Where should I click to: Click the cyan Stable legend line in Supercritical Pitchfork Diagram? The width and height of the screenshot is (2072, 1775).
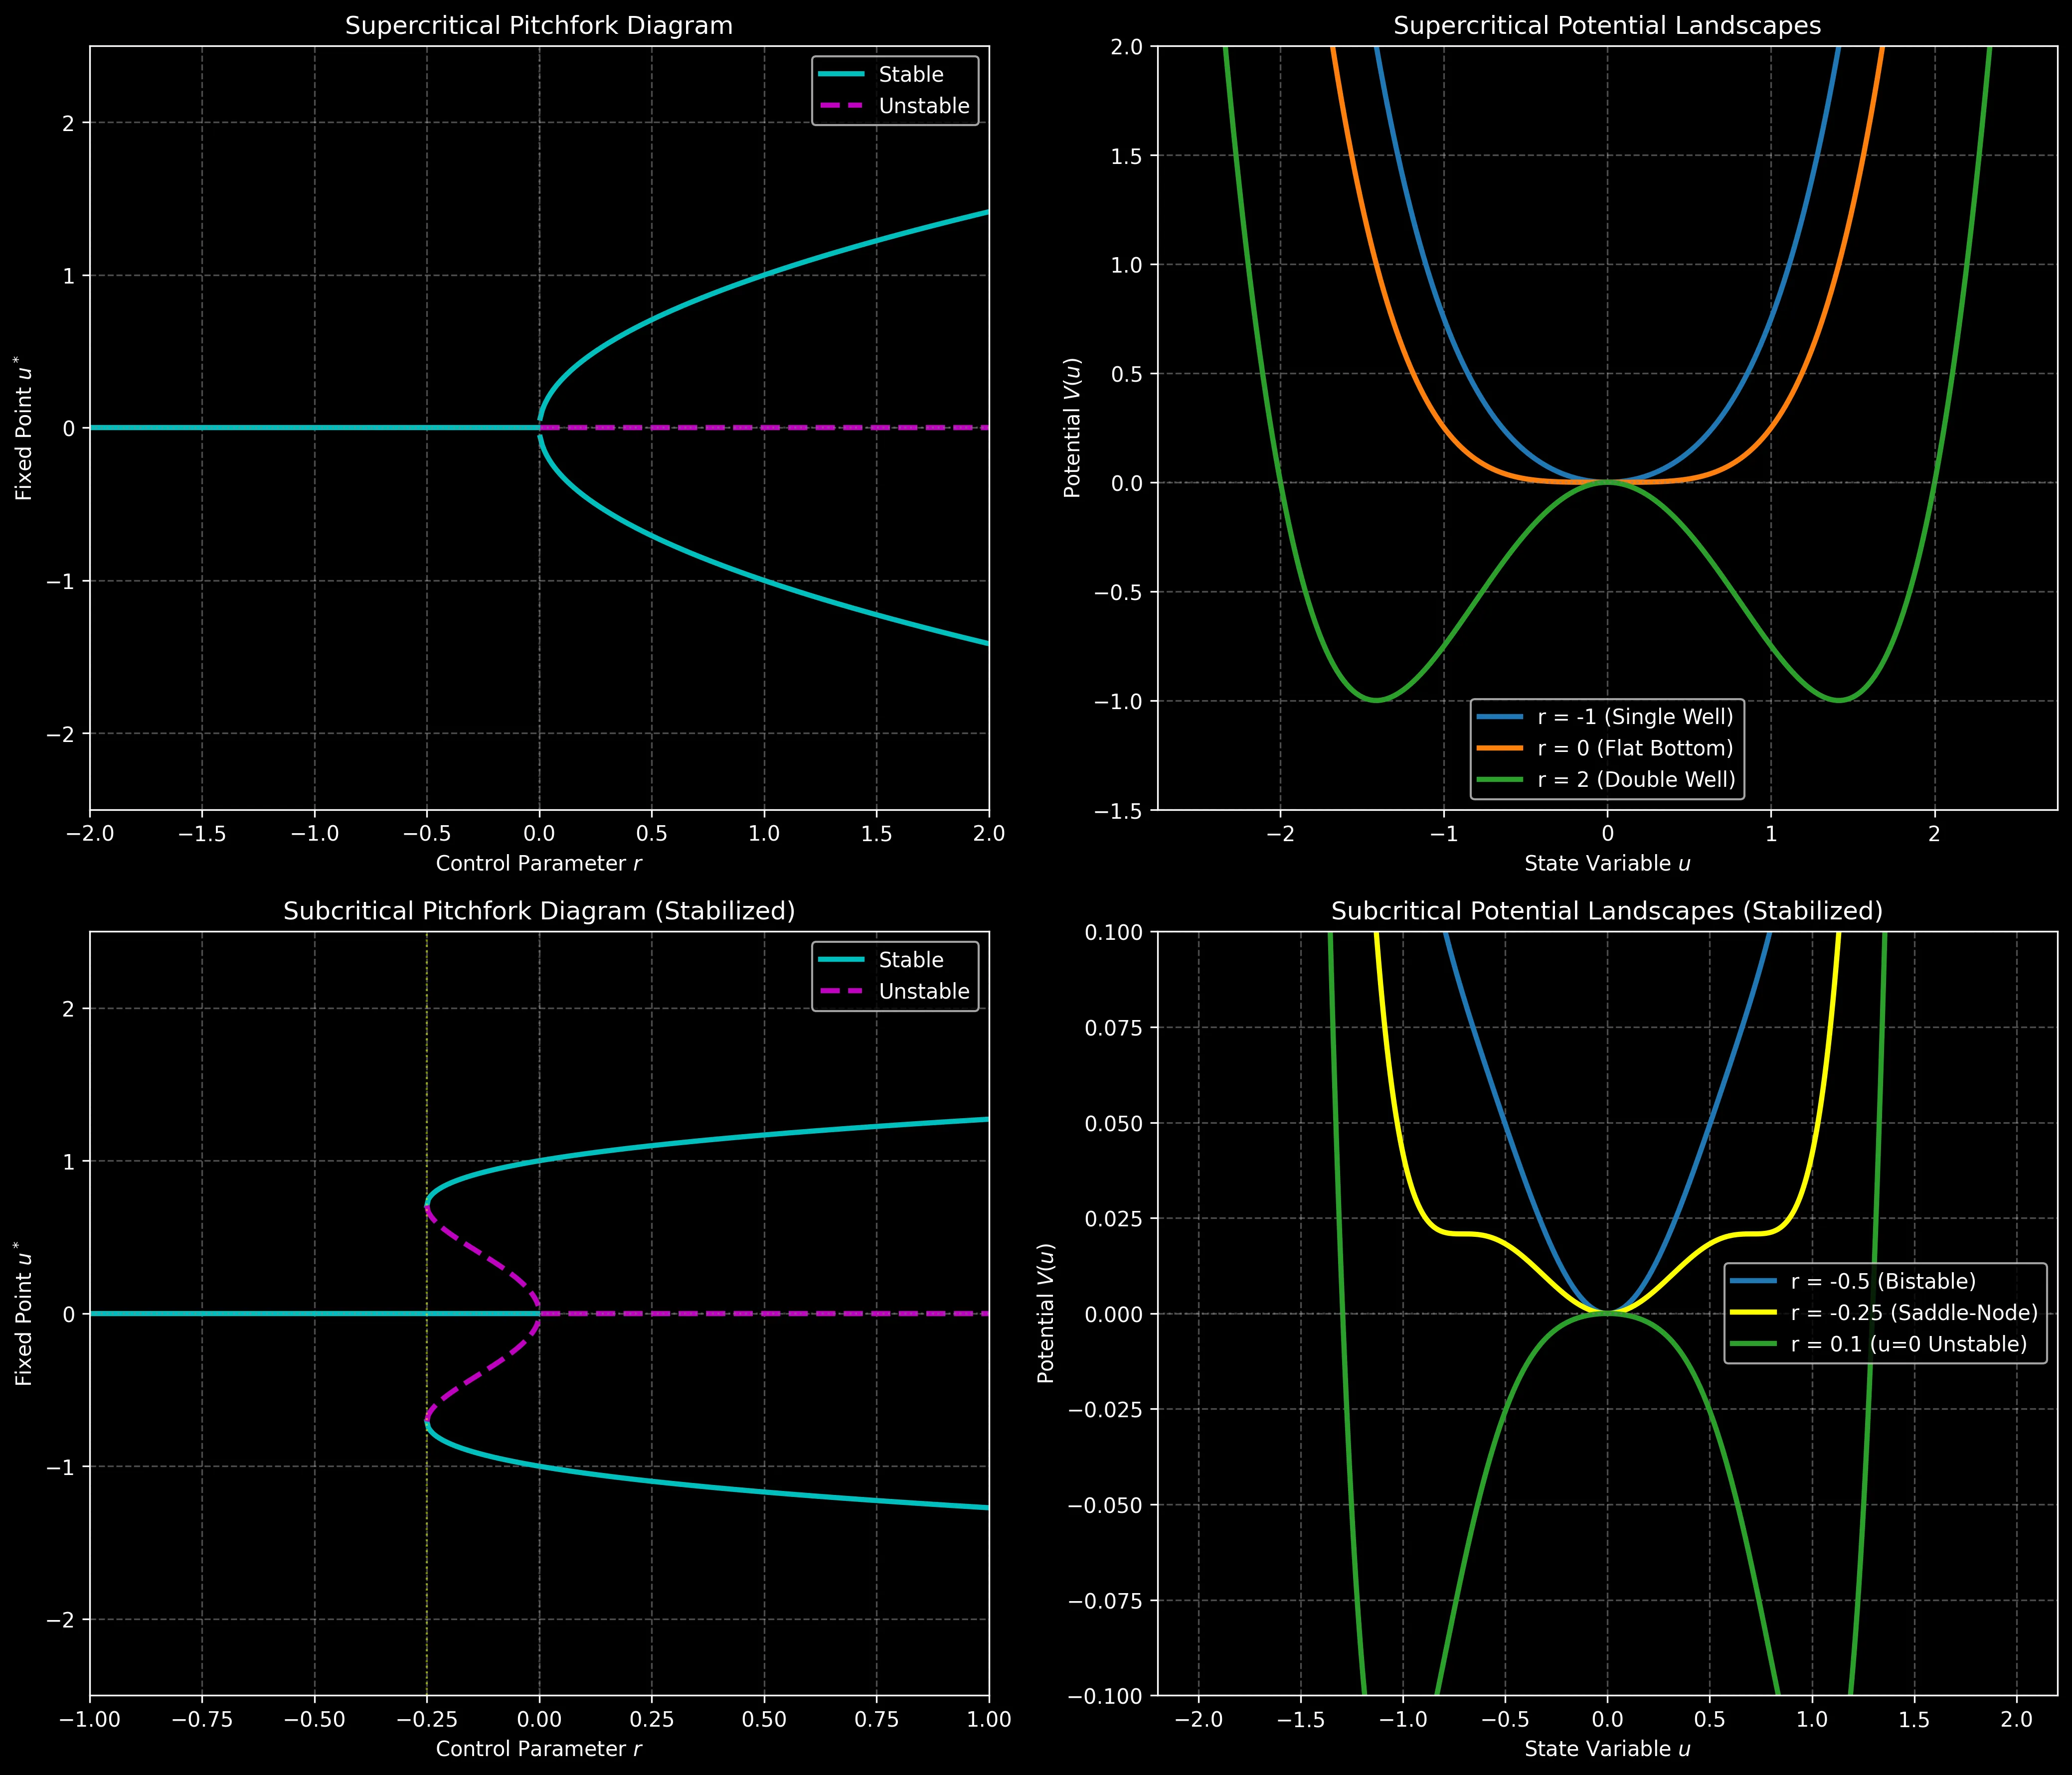(x=843, y=75)
